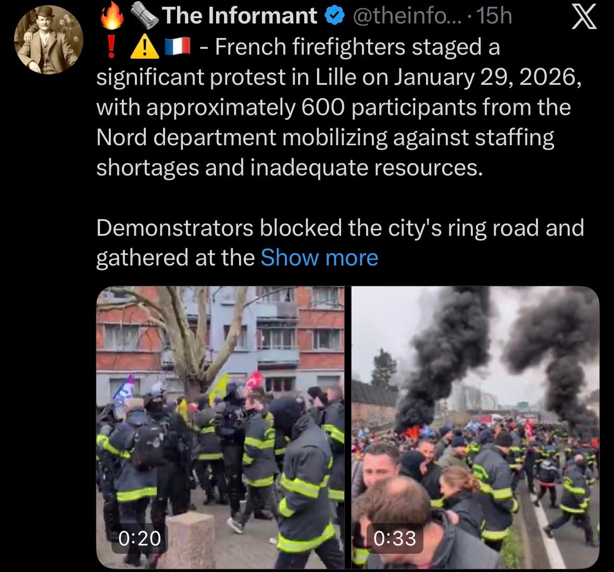Click the French flag emoji

click(178, 46)
